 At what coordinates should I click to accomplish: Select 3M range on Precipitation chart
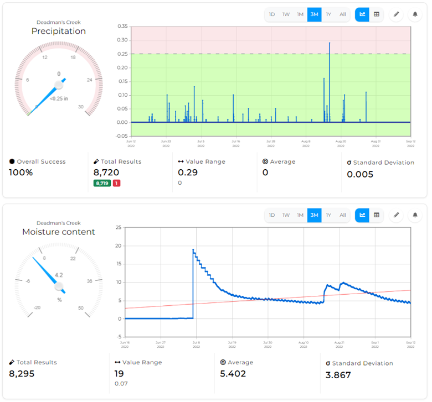pos(315,14)
